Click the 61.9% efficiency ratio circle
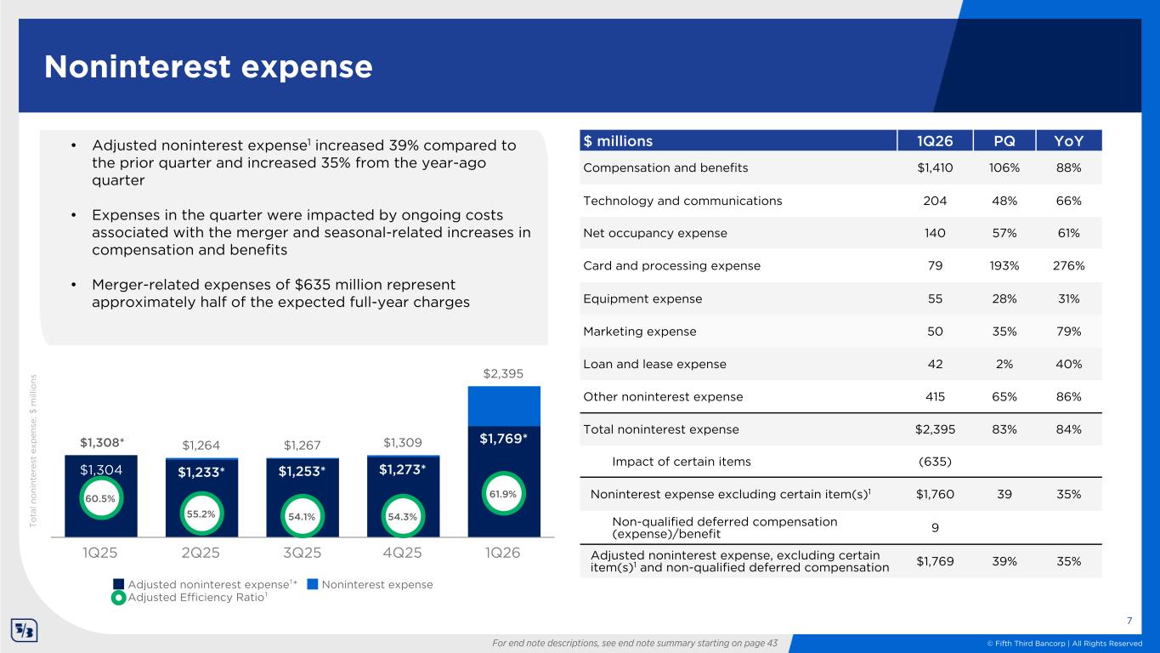Image resolution: width=1160 pixels, height=653 pixels. point(502,493)
